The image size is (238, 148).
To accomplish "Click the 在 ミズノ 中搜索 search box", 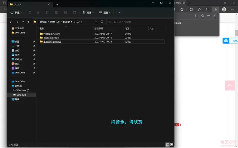I will (x=140, y=22).
